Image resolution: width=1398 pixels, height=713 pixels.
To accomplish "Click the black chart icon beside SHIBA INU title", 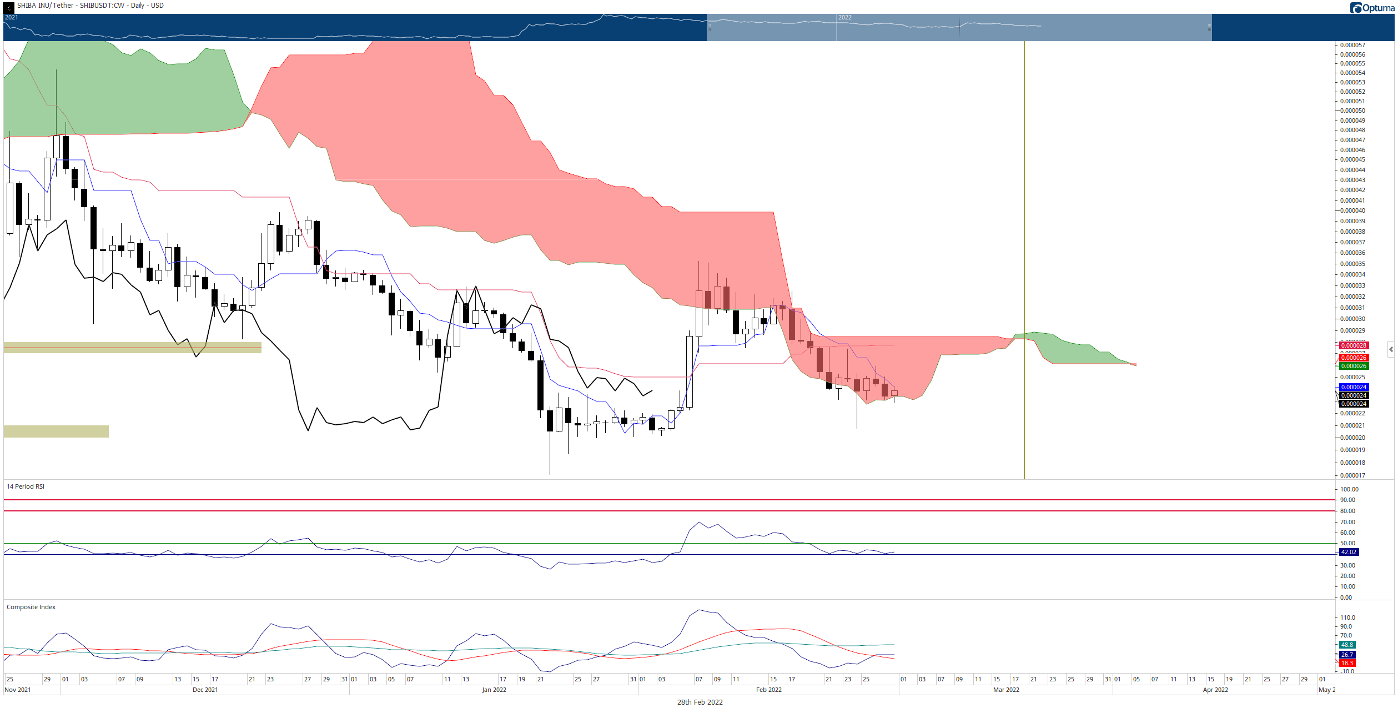I will click(9, 7).
